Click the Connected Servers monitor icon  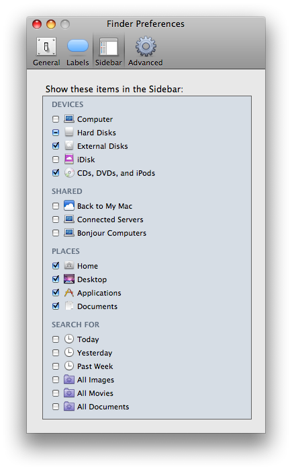pyautogui.click(x=69, y=220)
